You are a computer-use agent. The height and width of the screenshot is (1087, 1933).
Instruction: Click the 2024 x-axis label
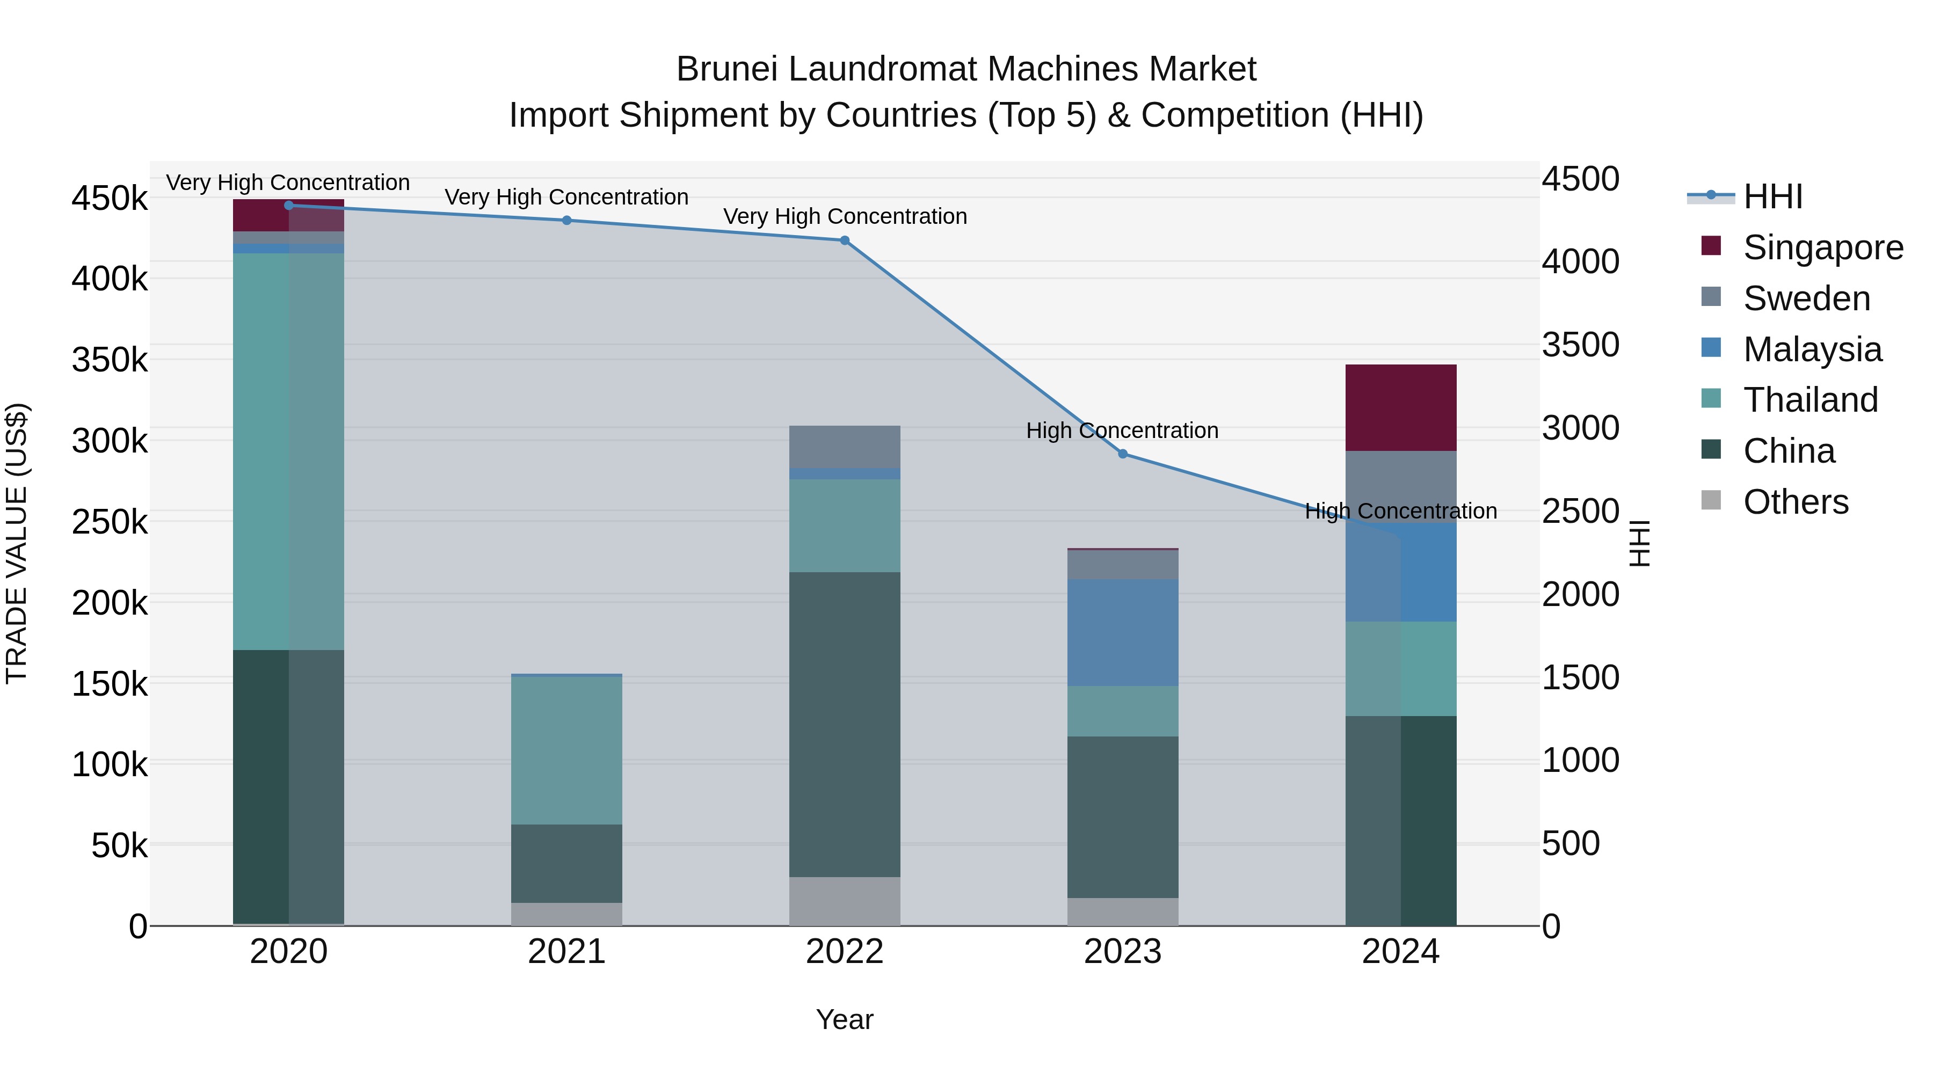[x=1401, y=952]
